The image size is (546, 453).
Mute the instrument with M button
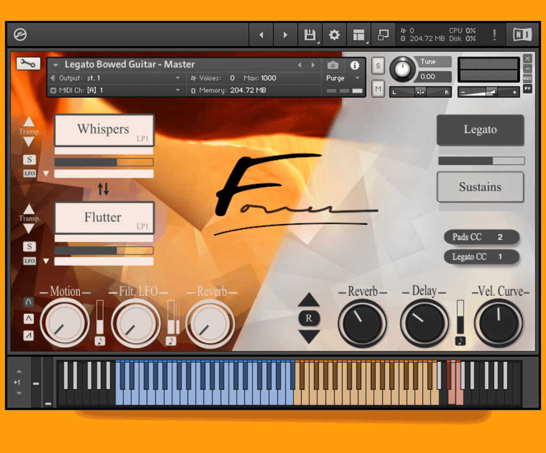coord(378,88)
